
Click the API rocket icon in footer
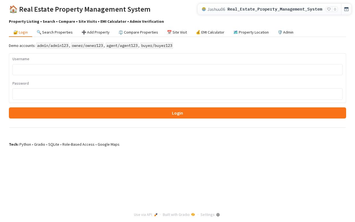tap(156, 215)
